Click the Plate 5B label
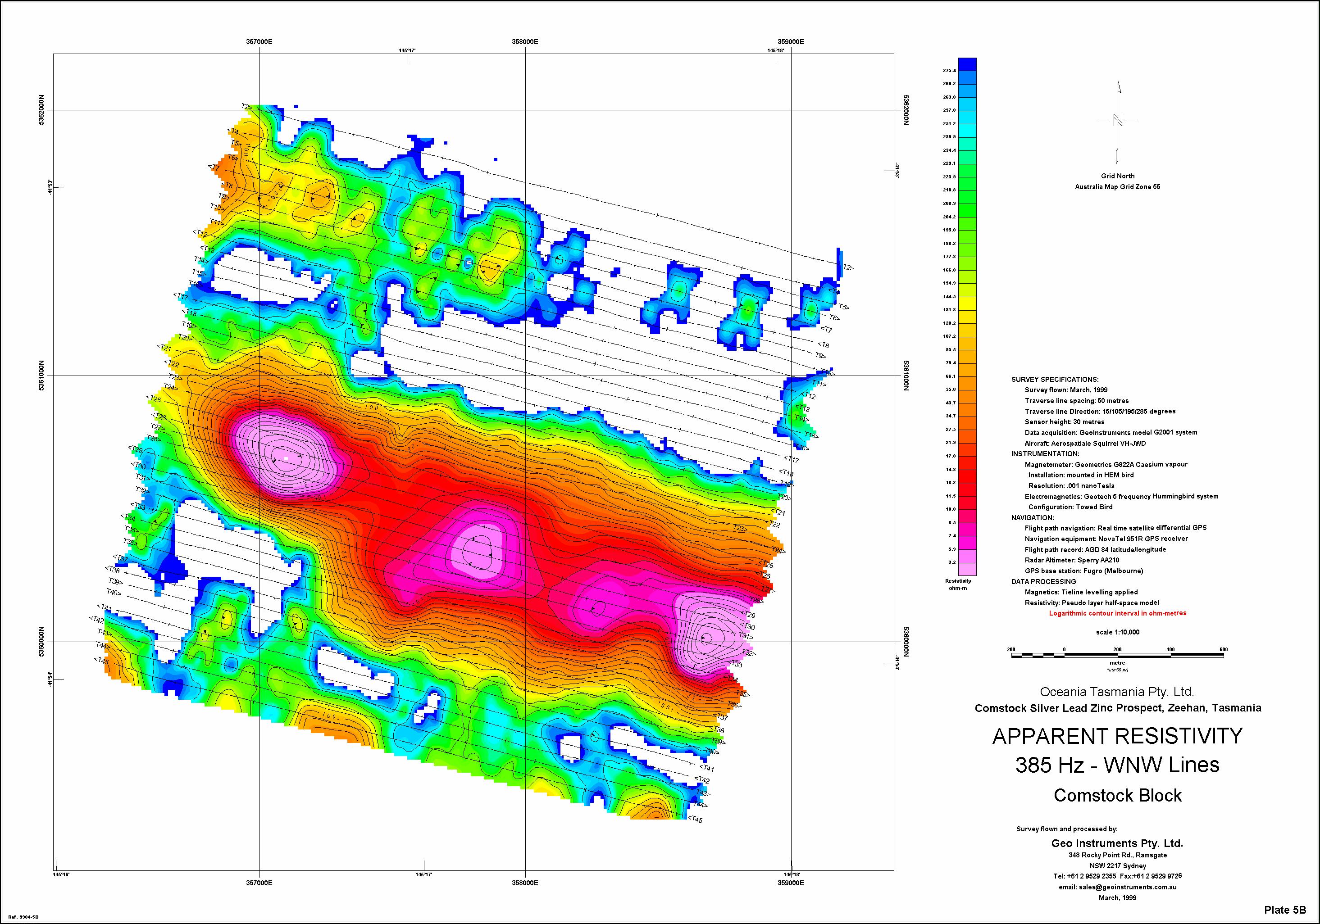The width and height of the screenshot is (1320, 924). (1285, 910)
